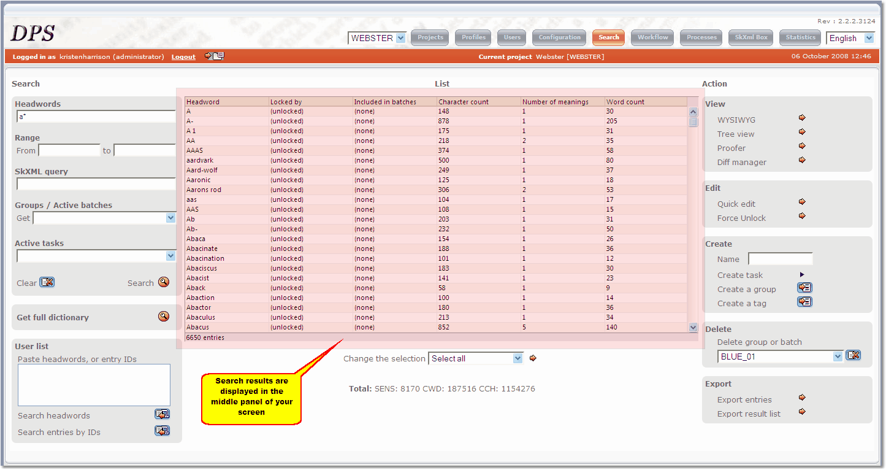The width and height of the screenshot is (886, 470).
Task: Open the Statistics tab
Action: (x=801, y=37)
